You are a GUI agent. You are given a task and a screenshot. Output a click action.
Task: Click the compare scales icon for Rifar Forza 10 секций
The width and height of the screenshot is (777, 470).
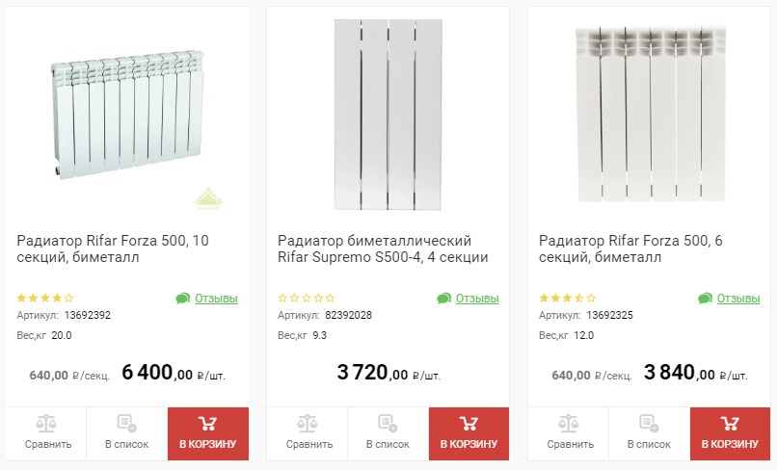pyautogui.click(x=45, y=424)
